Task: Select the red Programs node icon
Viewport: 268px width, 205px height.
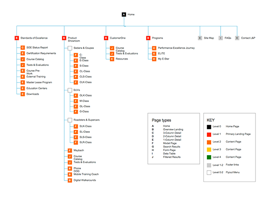Action: click(x=148, y=38)
